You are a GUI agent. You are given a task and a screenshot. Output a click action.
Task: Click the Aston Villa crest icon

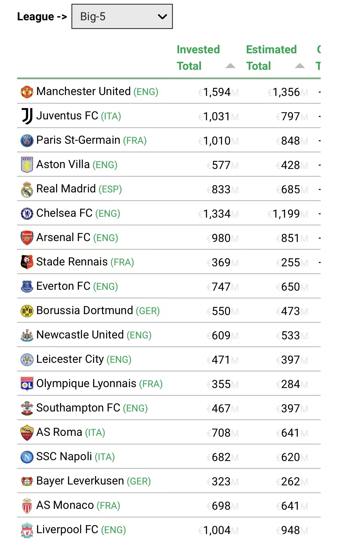[x=27, y=165]
